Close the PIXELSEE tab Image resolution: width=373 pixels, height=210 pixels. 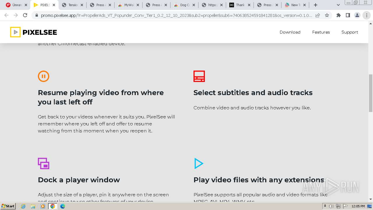[54, 5]
